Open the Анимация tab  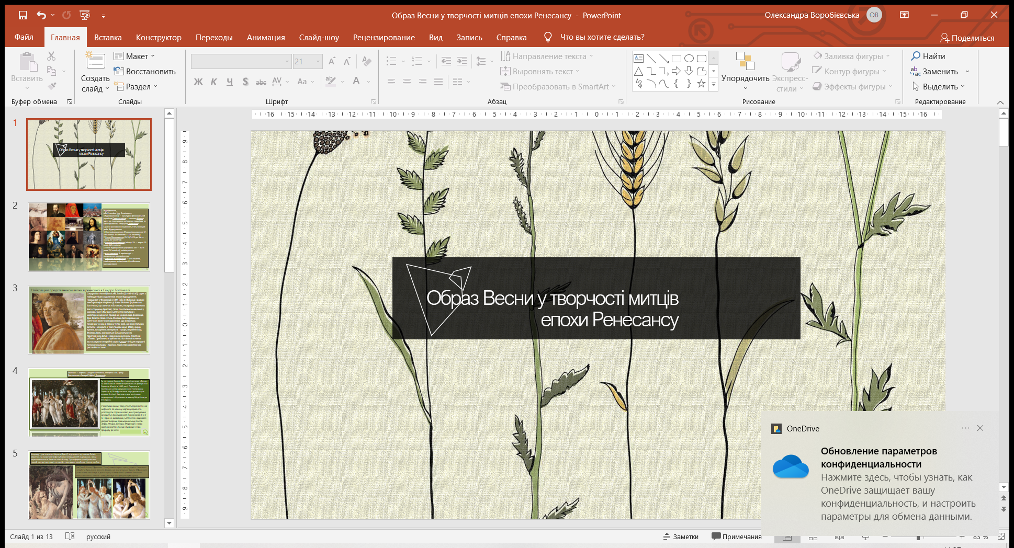point(266,37)
